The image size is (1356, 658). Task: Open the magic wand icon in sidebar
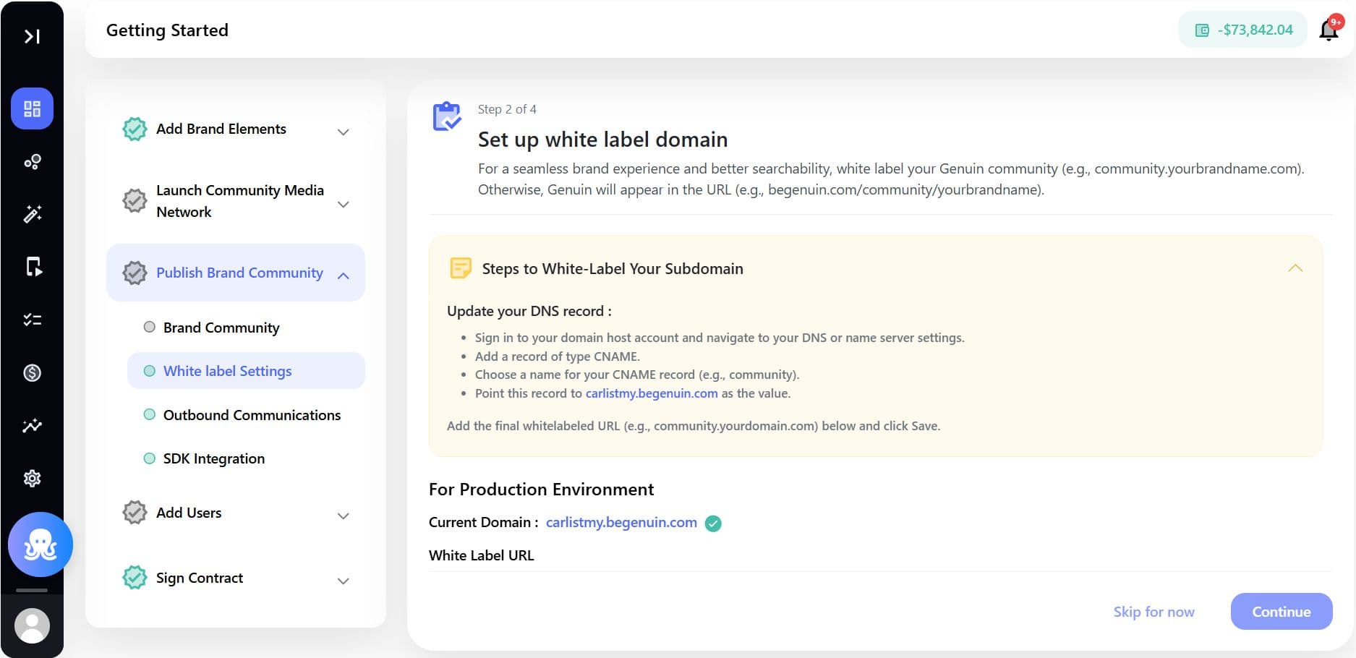32,214
